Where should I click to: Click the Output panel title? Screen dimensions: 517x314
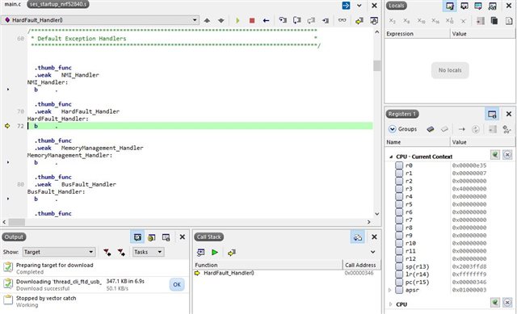click(x=14, y=237)
